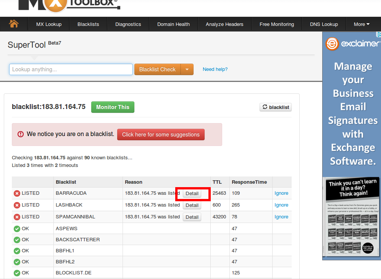Click the blacklist:183.81.164.75 heading

48,107
